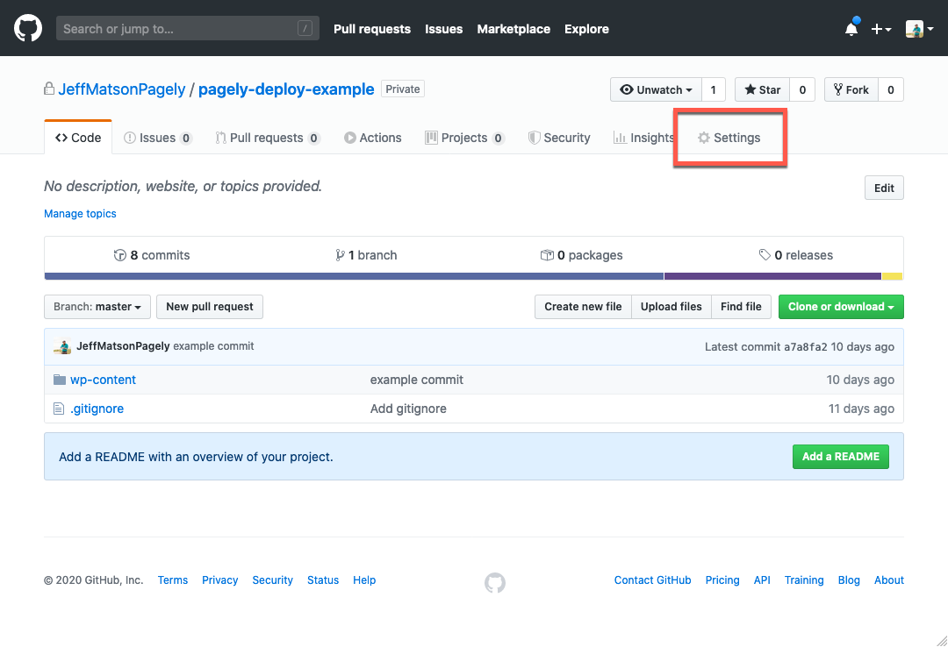Open commit hash a7a8fa2
Image resolution: width=948 pixels, height=647 pixels.
(x=805, y=347)
